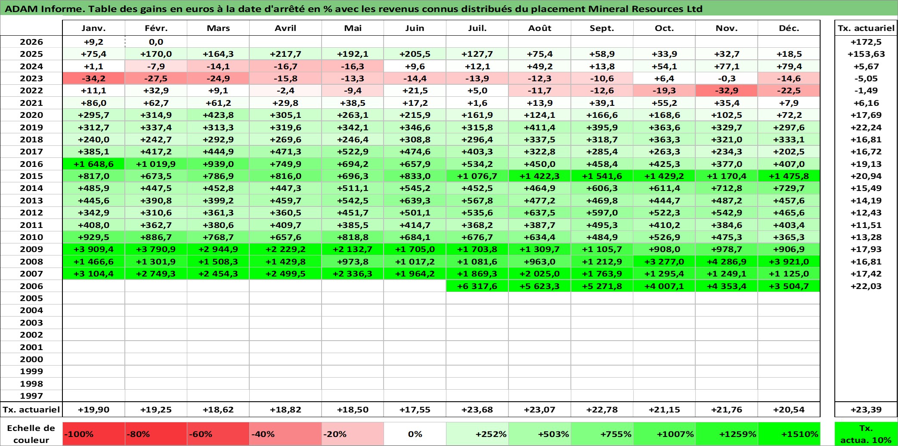Select the 1997 row label
The width and height of the screenshot is (898, 446).
(31, 396)
